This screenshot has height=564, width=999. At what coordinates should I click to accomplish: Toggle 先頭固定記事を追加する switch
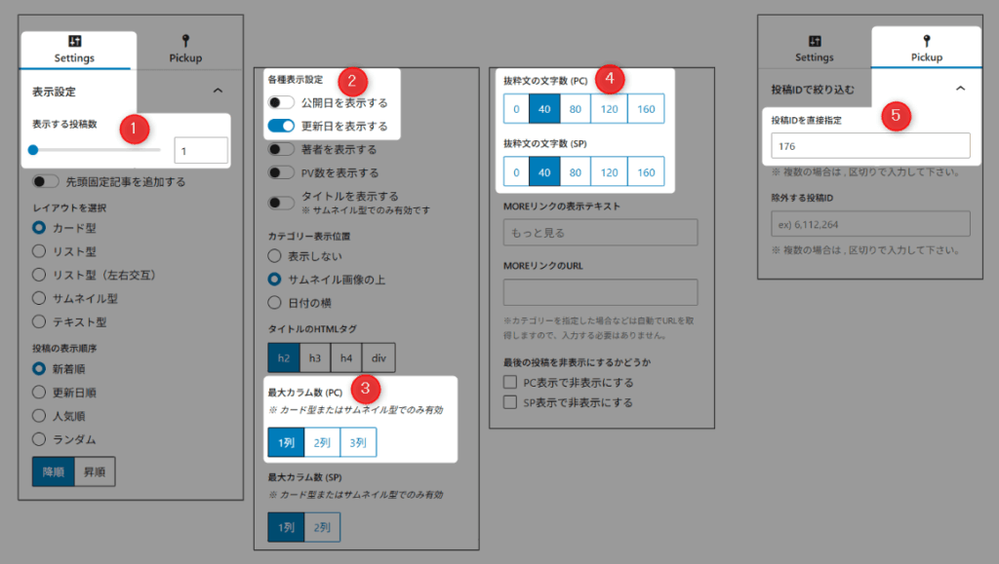click(x=46, y=181)
